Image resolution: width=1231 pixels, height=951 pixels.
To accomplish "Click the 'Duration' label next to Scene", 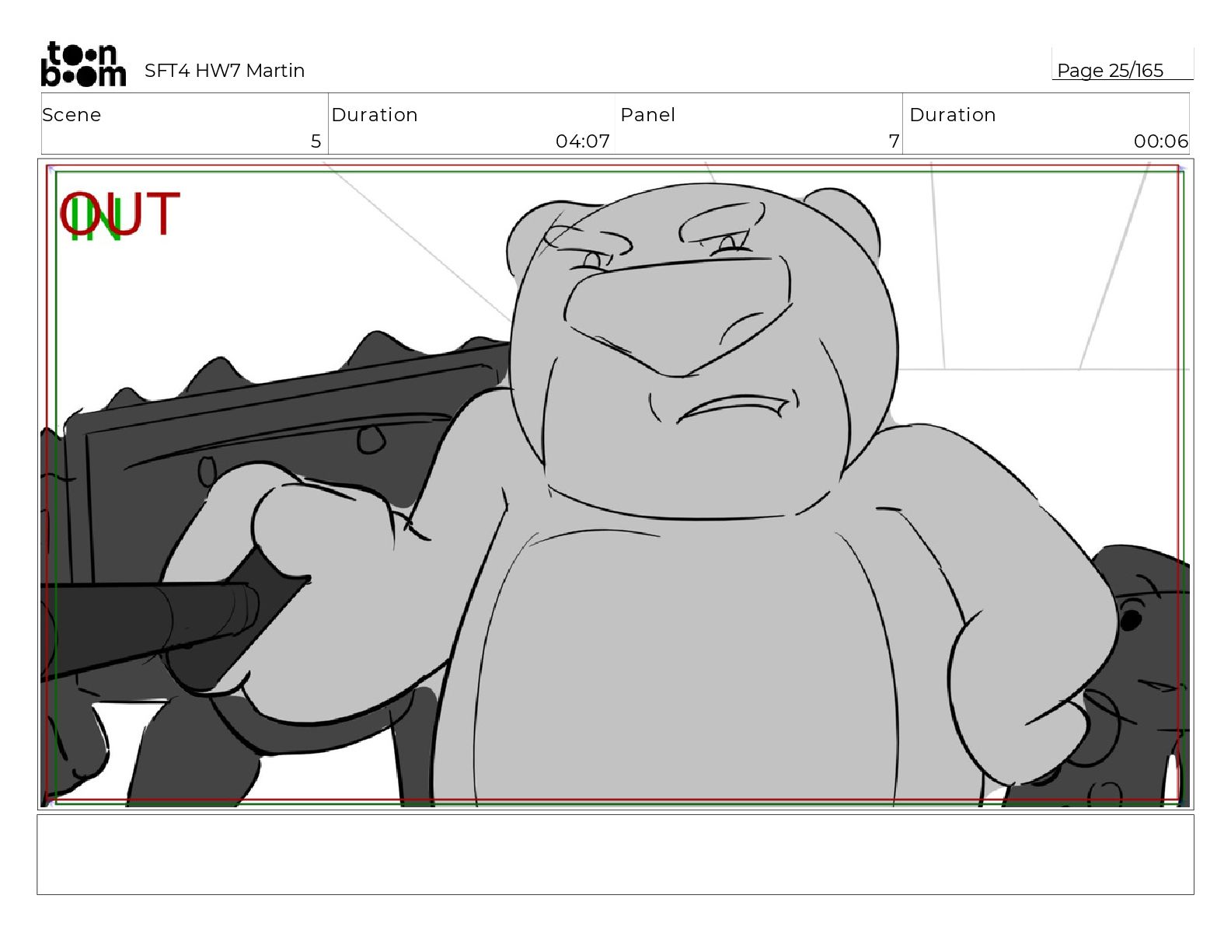I will (x=375, y=115).
